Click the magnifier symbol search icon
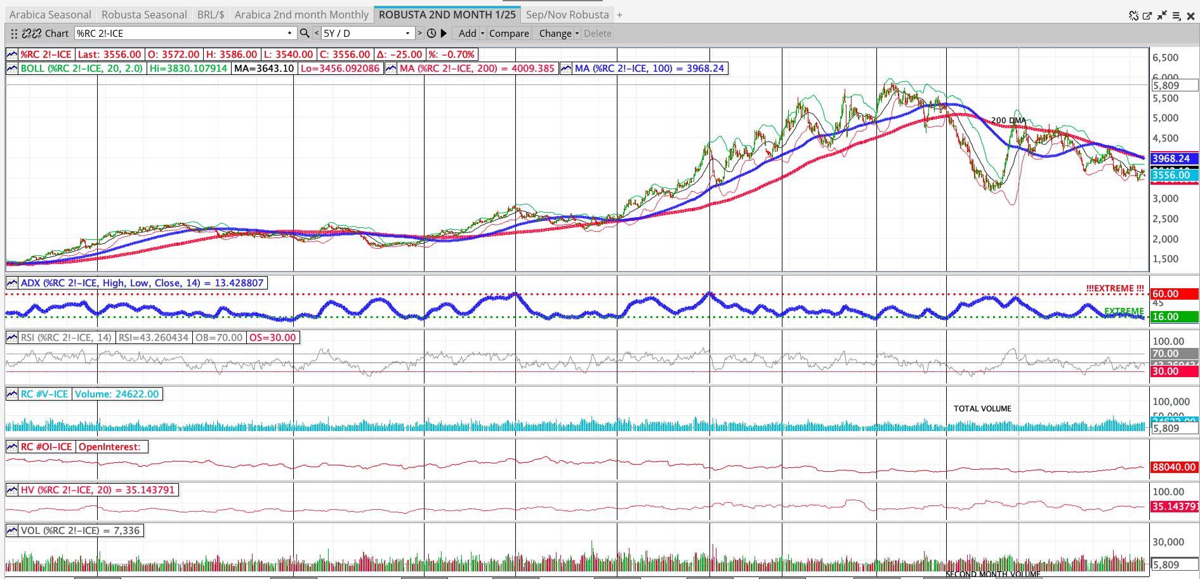 [x=305, y=33]
